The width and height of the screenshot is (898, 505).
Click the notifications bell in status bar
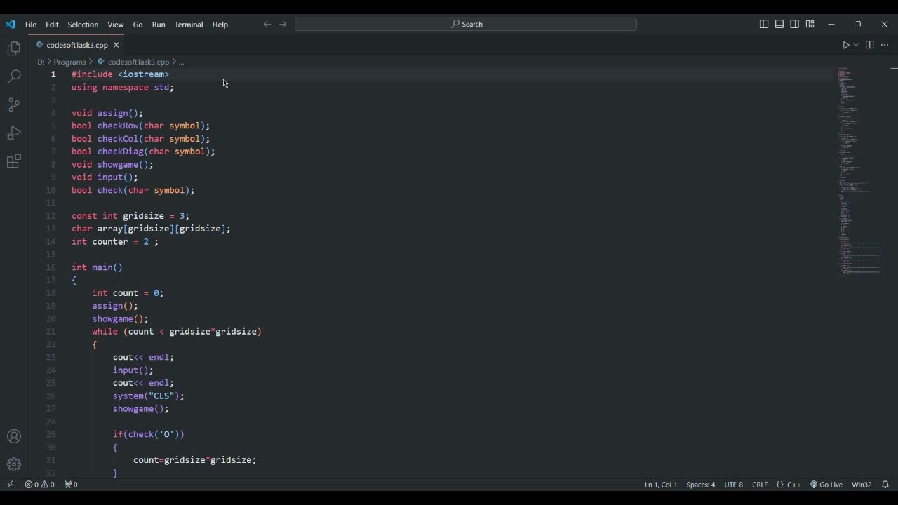coord(885,485)
